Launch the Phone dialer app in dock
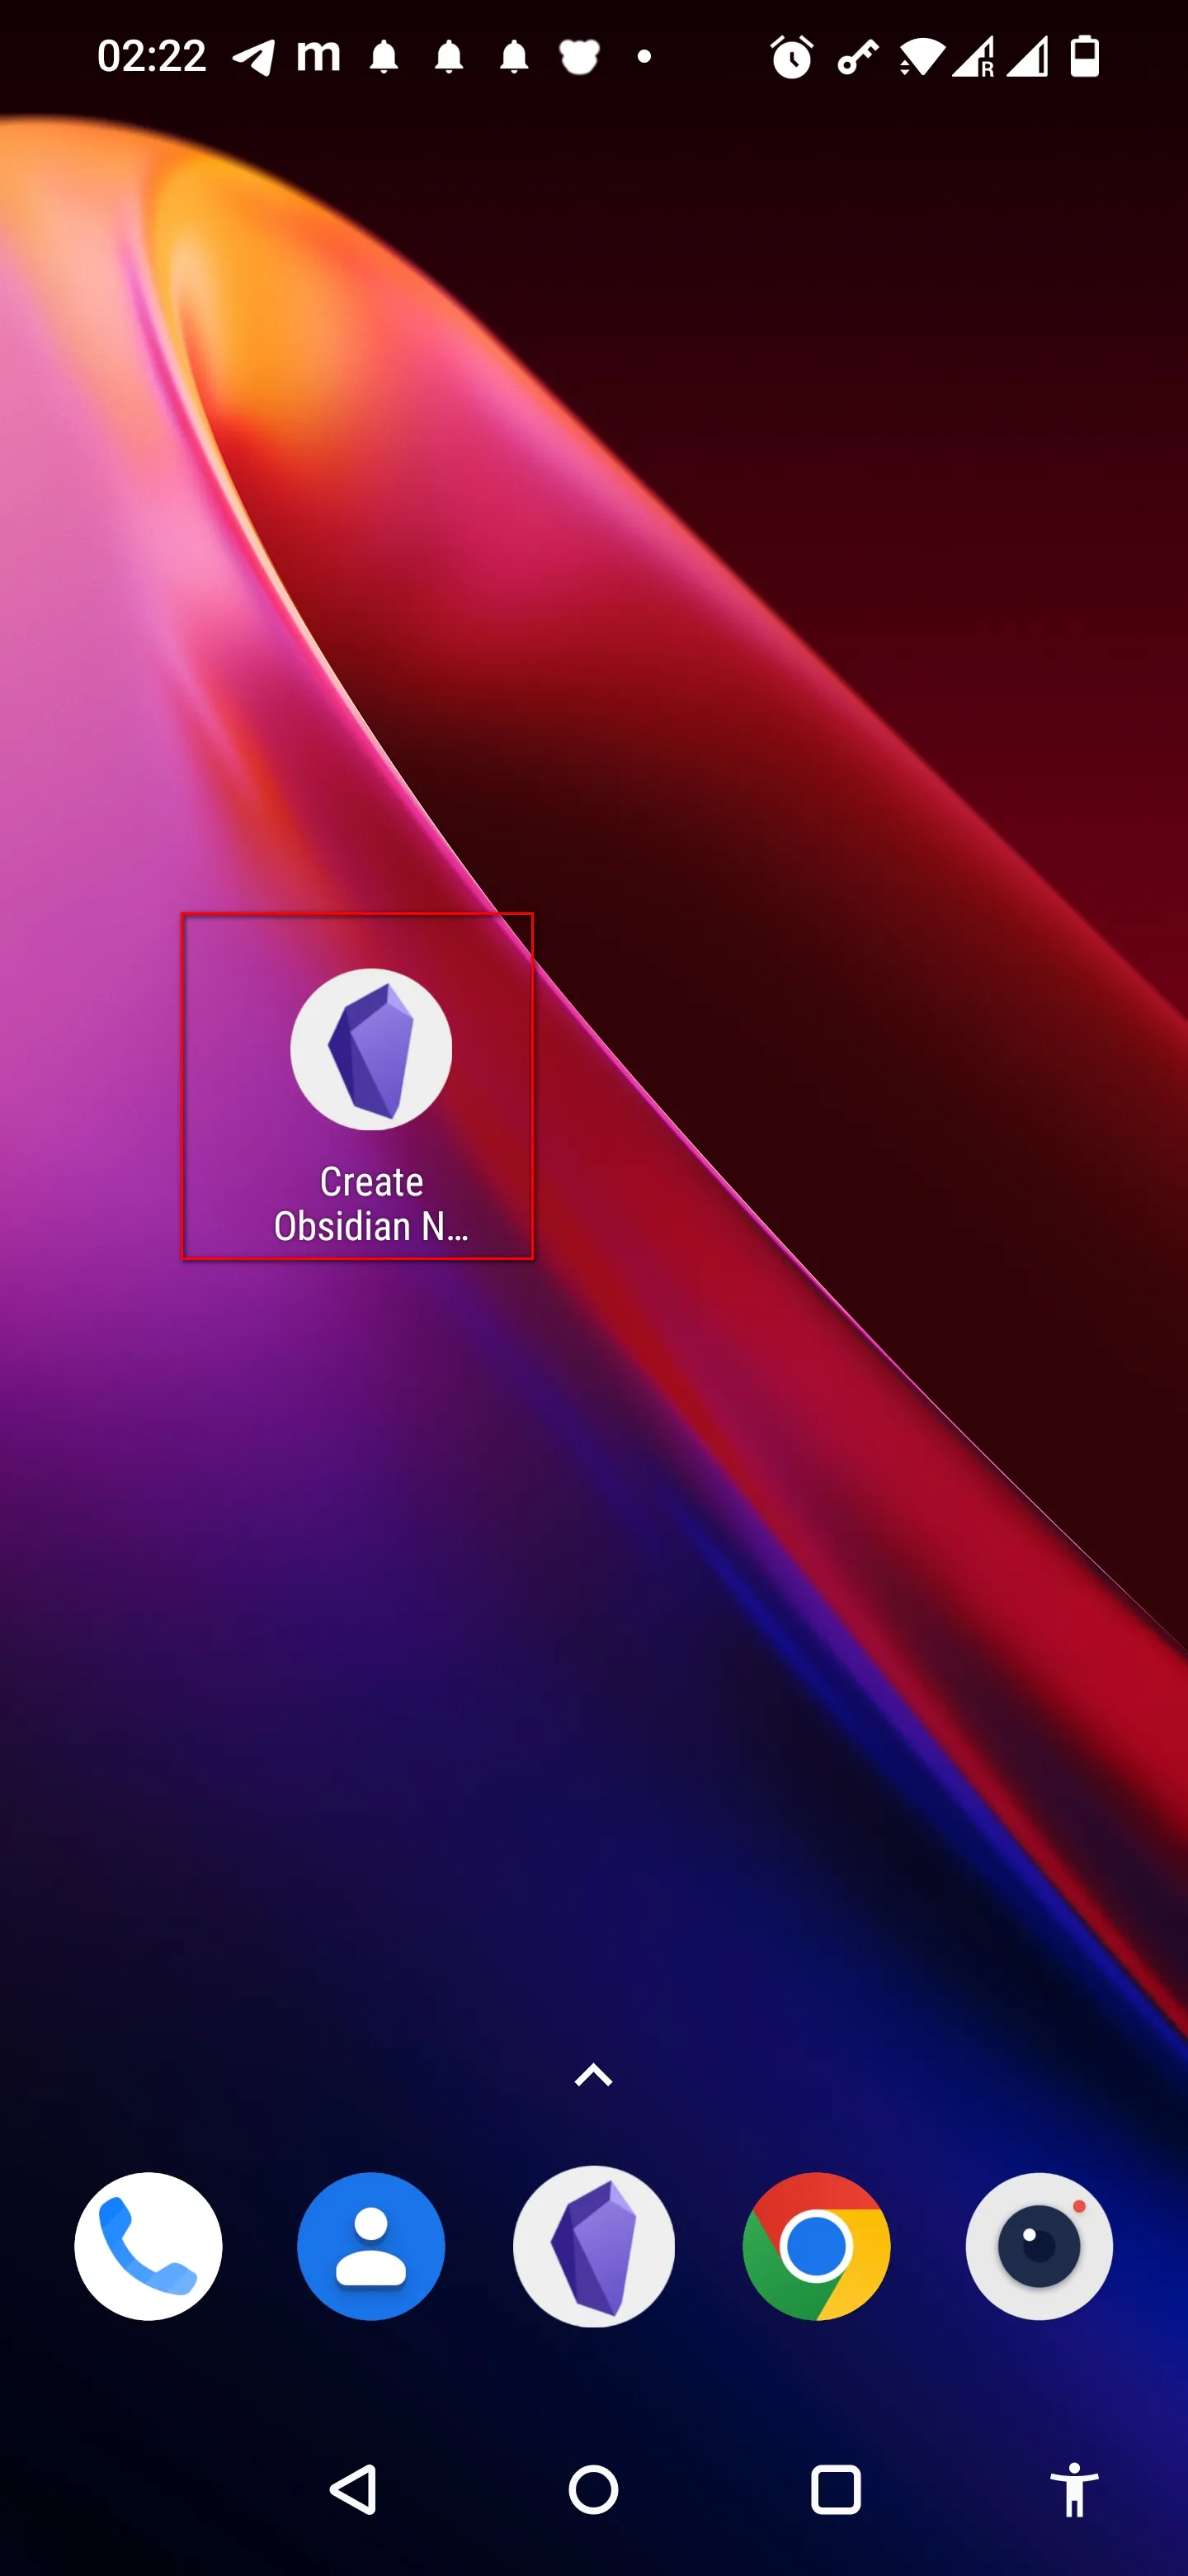Screen dimensions: 1188x2576 (148, 2246)
